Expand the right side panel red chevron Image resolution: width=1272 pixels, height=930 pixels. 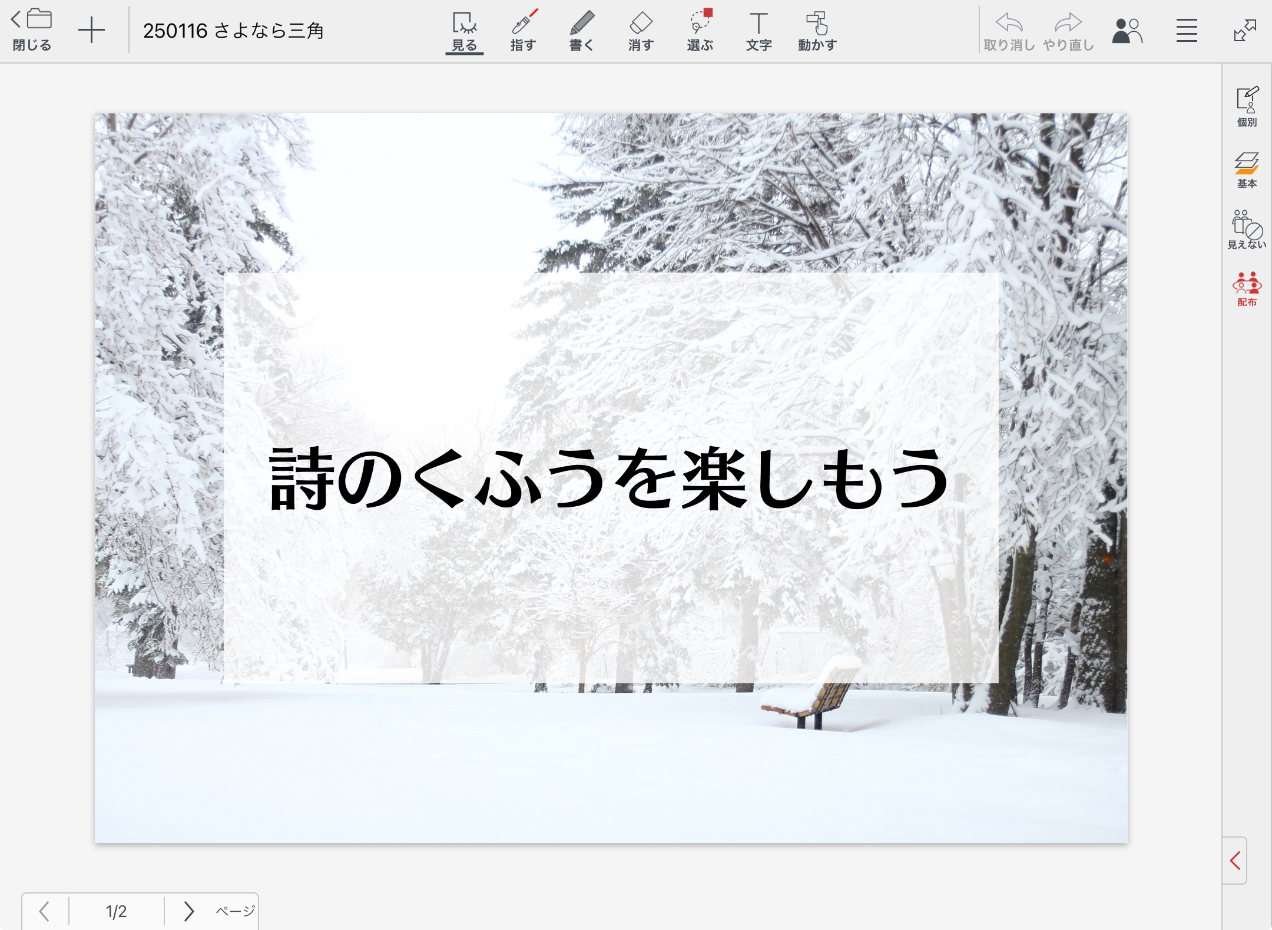click(x=1235, y=860)
